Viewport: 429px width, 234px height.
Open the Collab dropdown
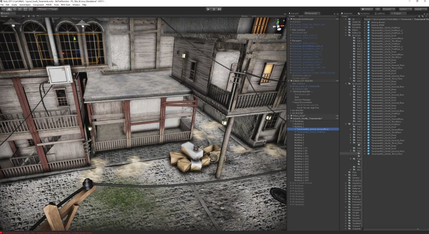[x=367, y=9]
